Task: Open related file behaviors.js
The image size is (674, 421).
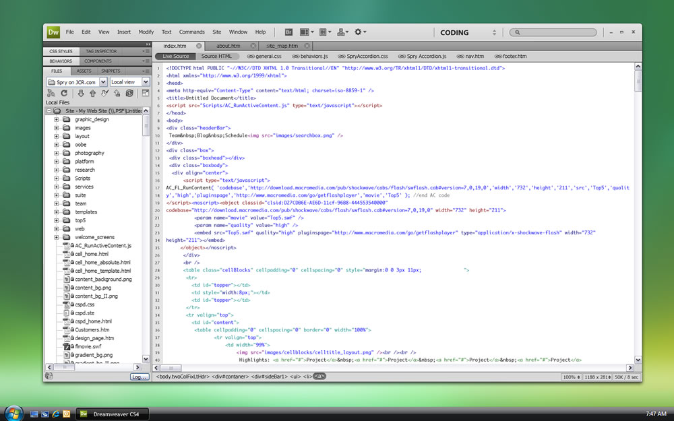Action: click(310, 57)
